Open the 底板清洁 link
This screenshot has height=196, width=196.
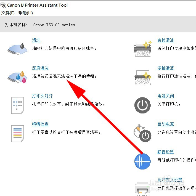coord(166,40)
